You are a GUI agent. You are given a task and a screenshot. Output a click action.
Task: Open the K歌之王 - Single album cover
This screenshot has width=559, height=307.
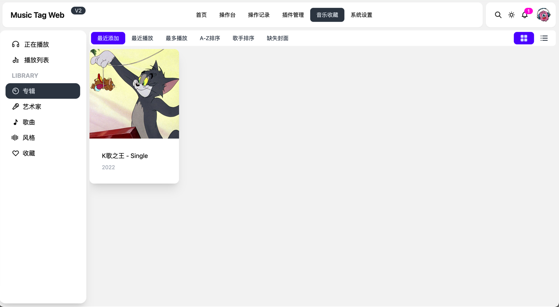pyautogui.click(x=134, y=94)
